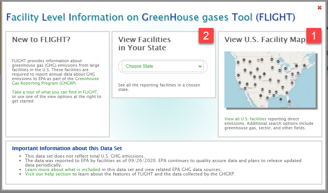Viewport: 328px width, 193px height.
Task: Click the View Facilities in Your State heading
Action: [x=144, y=44]
